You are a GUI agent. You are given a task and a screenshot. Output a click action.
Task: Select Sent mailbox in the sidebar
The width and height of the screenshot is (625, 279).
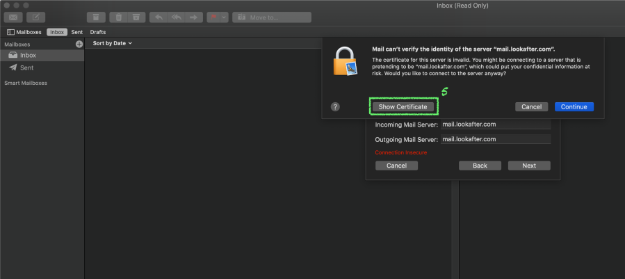coord(26,67)
